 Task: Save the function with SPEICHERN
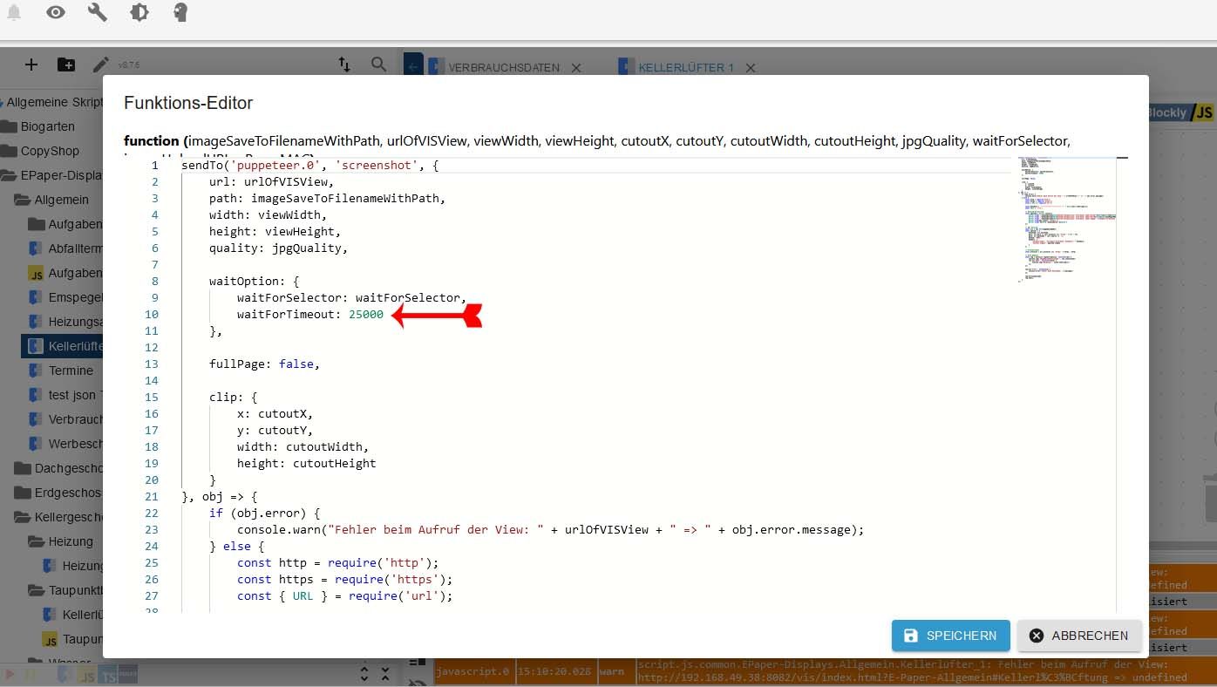pos(950,636)
